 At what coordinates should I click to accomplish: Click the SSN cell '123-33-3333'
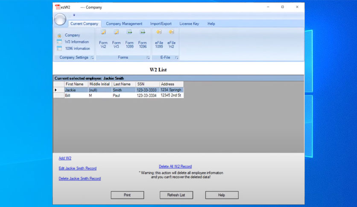(148, 90)
